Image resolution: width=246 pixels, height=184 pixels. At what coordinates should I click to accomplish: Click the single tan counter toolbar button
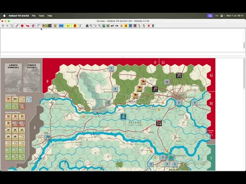(55, 26)
